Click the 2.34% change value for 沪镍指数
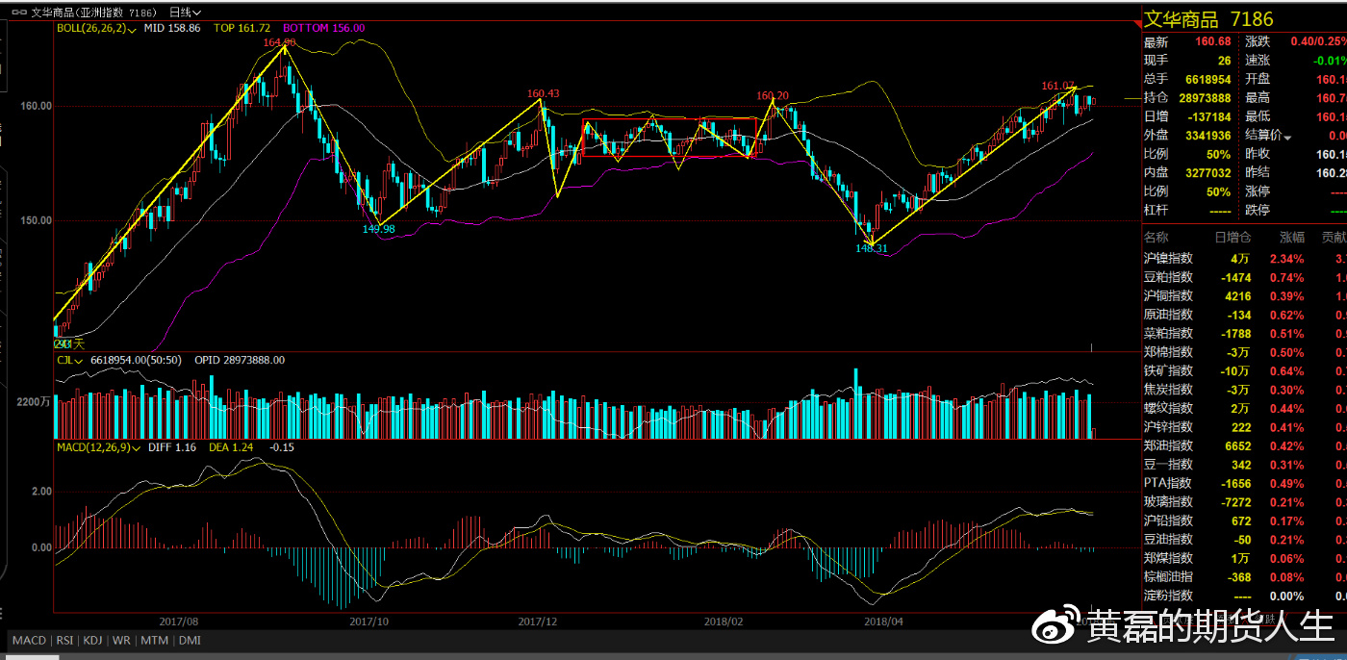The width and height of the screenshot is (1347, 660). [1287, 259]
